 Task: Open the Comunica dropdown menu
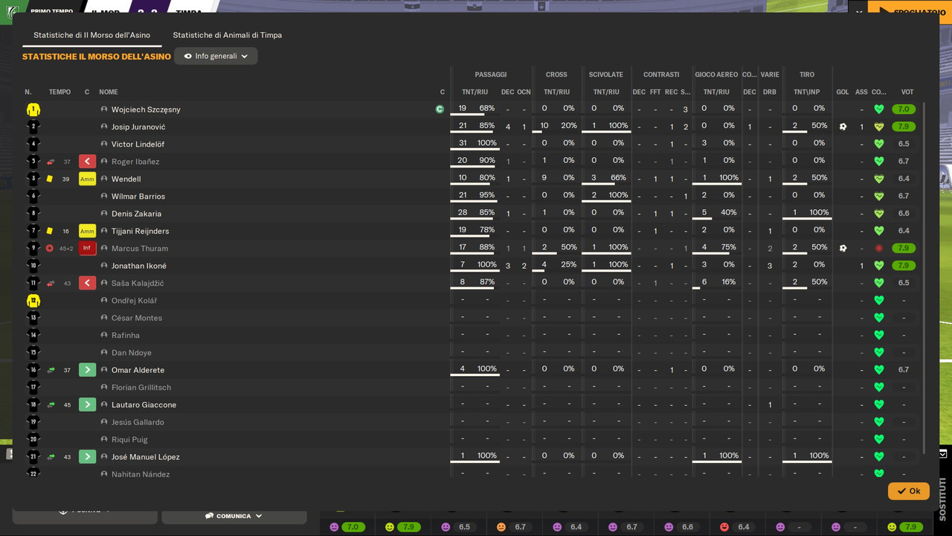coord(234,516)
